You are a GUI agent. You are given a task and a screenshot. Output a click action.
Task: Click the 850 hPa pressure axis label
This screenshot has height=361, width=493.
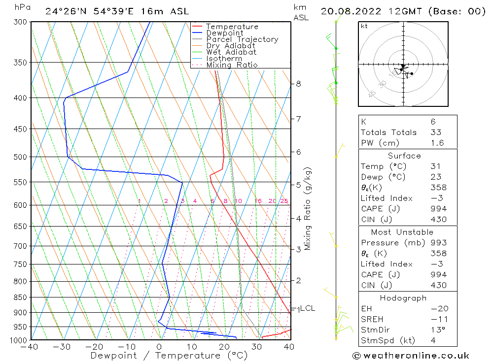20,297
